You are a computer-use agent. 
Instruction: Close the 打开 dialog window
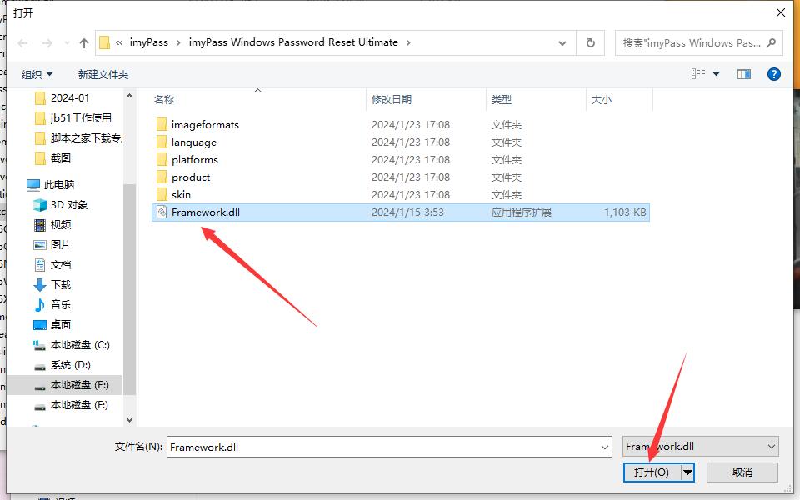pyautogui.click(x=780, y=12)
